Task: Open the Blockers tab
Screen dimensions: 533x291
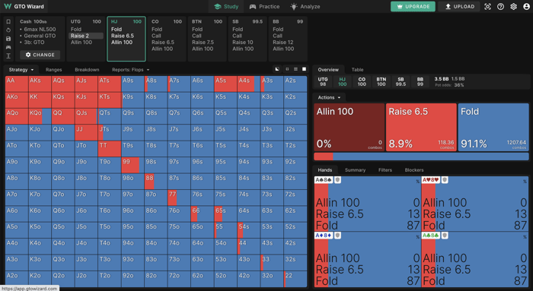Action: point(414,170)
